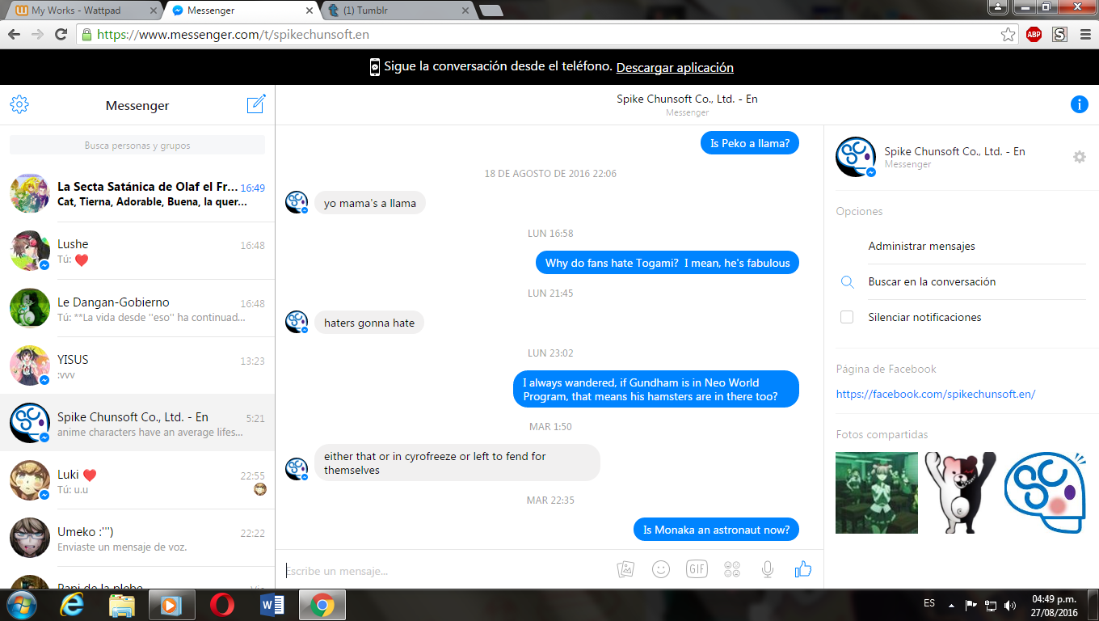Click the 'haters gonna hate' message bubble
Viewport: 1099px width, 621px height.
[369, 323]
